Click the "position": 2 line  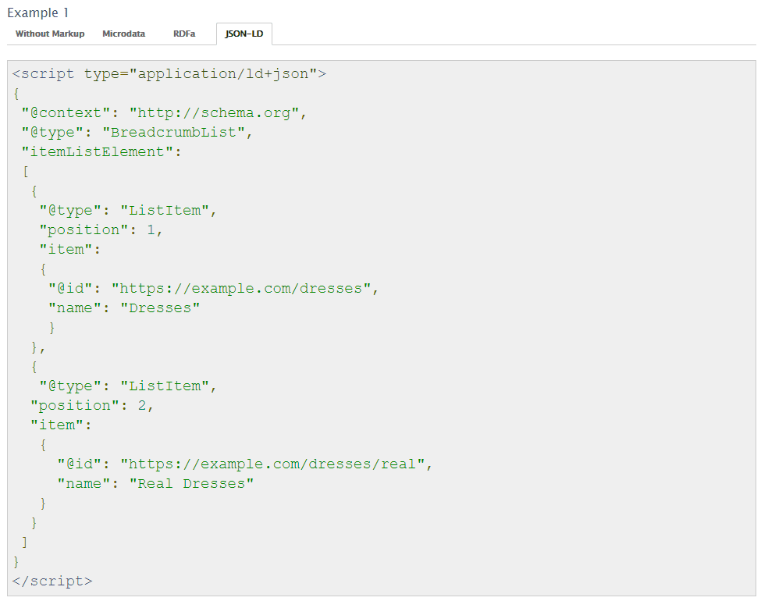tap(92, 406)
